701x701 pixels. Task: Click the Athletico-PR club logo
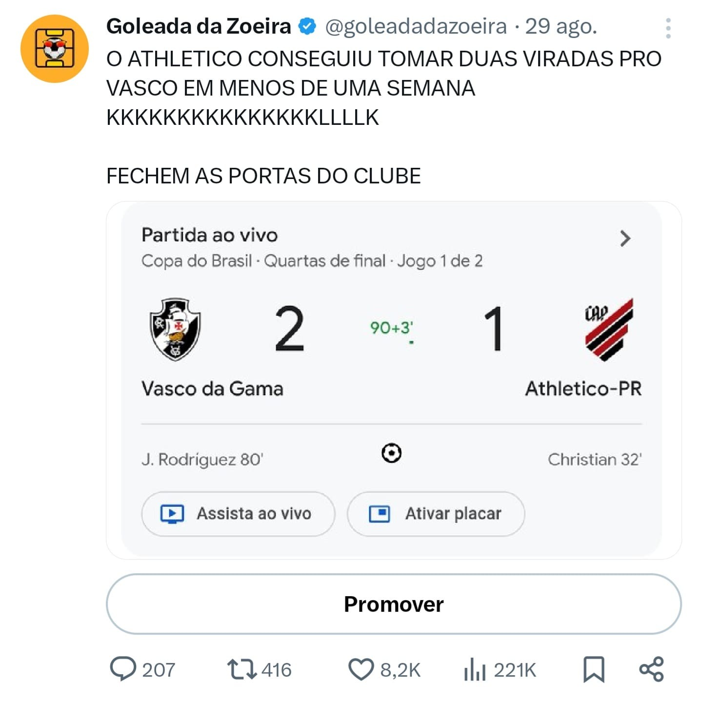point(608,329)
